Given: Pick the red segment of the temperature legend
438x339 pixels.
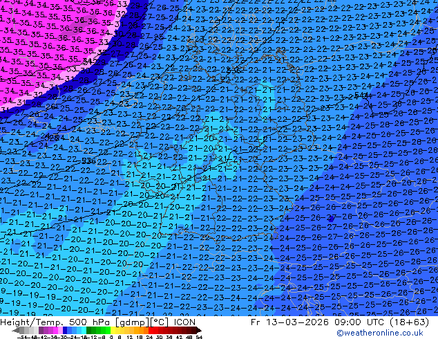Looking at the screenshot, I should 151,330.
